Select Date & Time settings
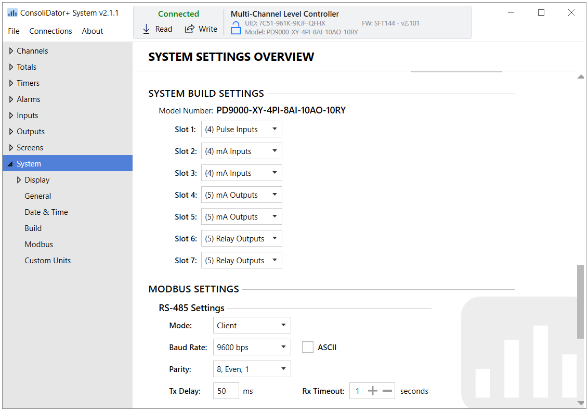The width and height of the screenshot is (588, 411). tap(46, 212)
